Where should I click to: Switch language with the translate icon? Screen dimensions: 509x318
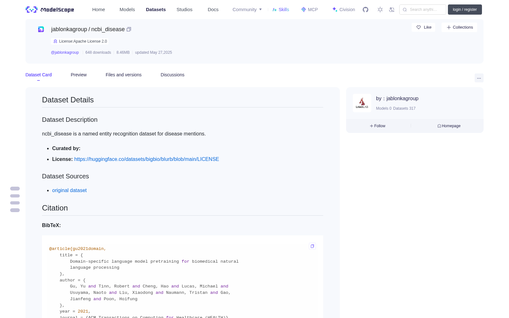tap(392, 10)
